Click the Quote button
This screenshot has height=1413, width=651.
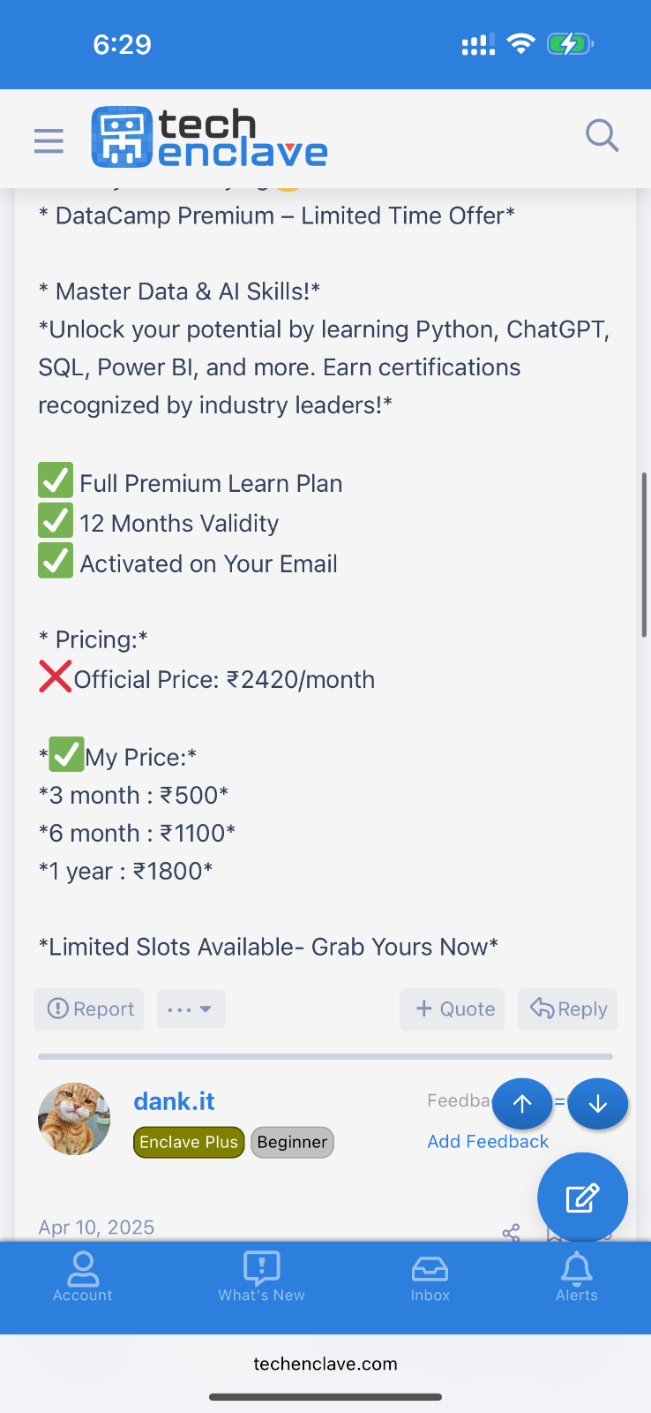point(453,1009)
